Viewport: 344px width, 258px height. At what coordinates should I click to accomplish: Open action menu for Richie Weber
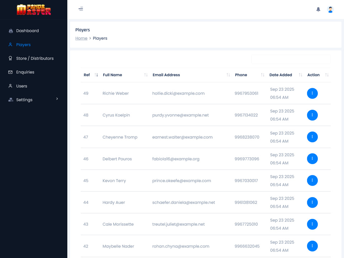(x=312, y=93)
